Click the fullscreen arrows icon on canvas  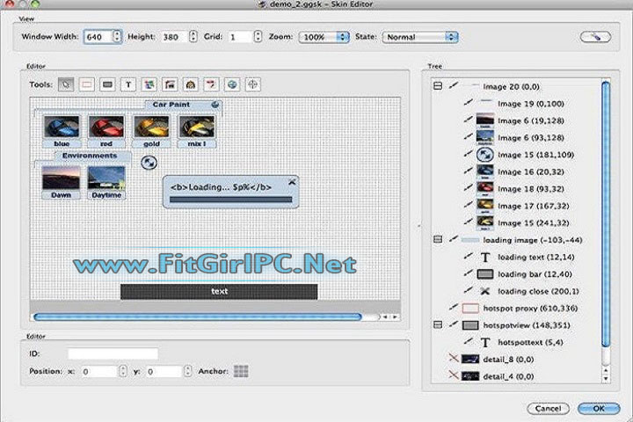click(x=149, y=163)
